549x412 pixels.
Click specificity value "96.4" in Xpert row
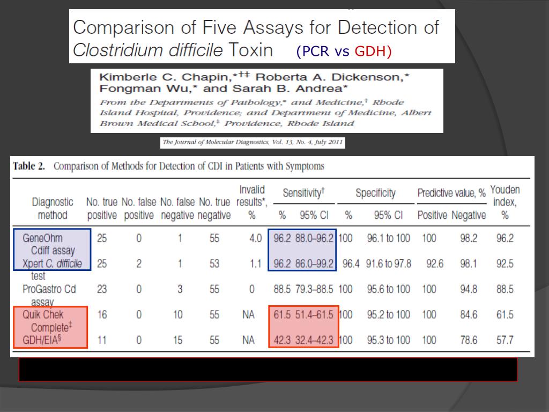click(x=351, y=263)
